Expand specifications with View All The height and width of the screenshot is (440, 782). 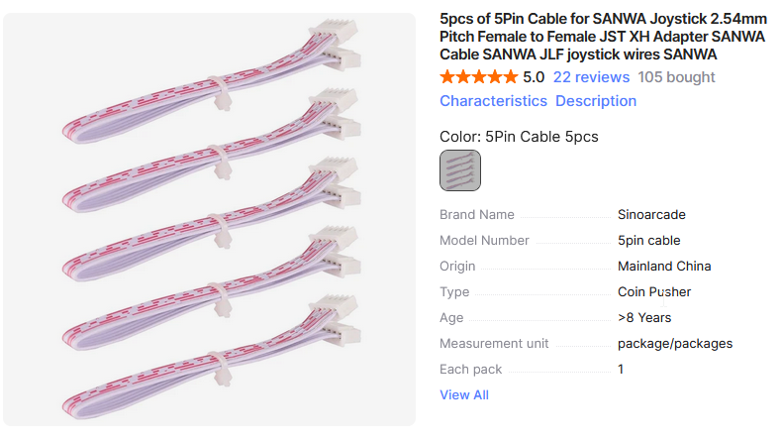[463, 394]
